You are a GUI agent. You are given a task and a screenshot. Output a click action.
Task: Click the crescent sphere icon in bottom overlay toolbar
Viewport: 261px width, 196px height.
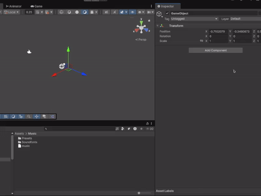[13, 117]
